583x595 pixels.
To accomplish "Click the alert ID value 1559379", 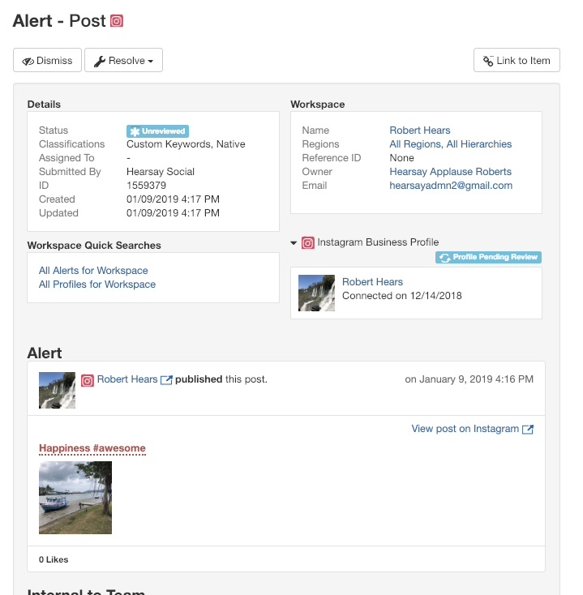I will pyautogui.click(x=146, y=186).
